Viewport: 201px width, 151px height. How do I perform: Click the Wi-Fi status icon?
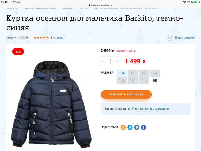185,2
